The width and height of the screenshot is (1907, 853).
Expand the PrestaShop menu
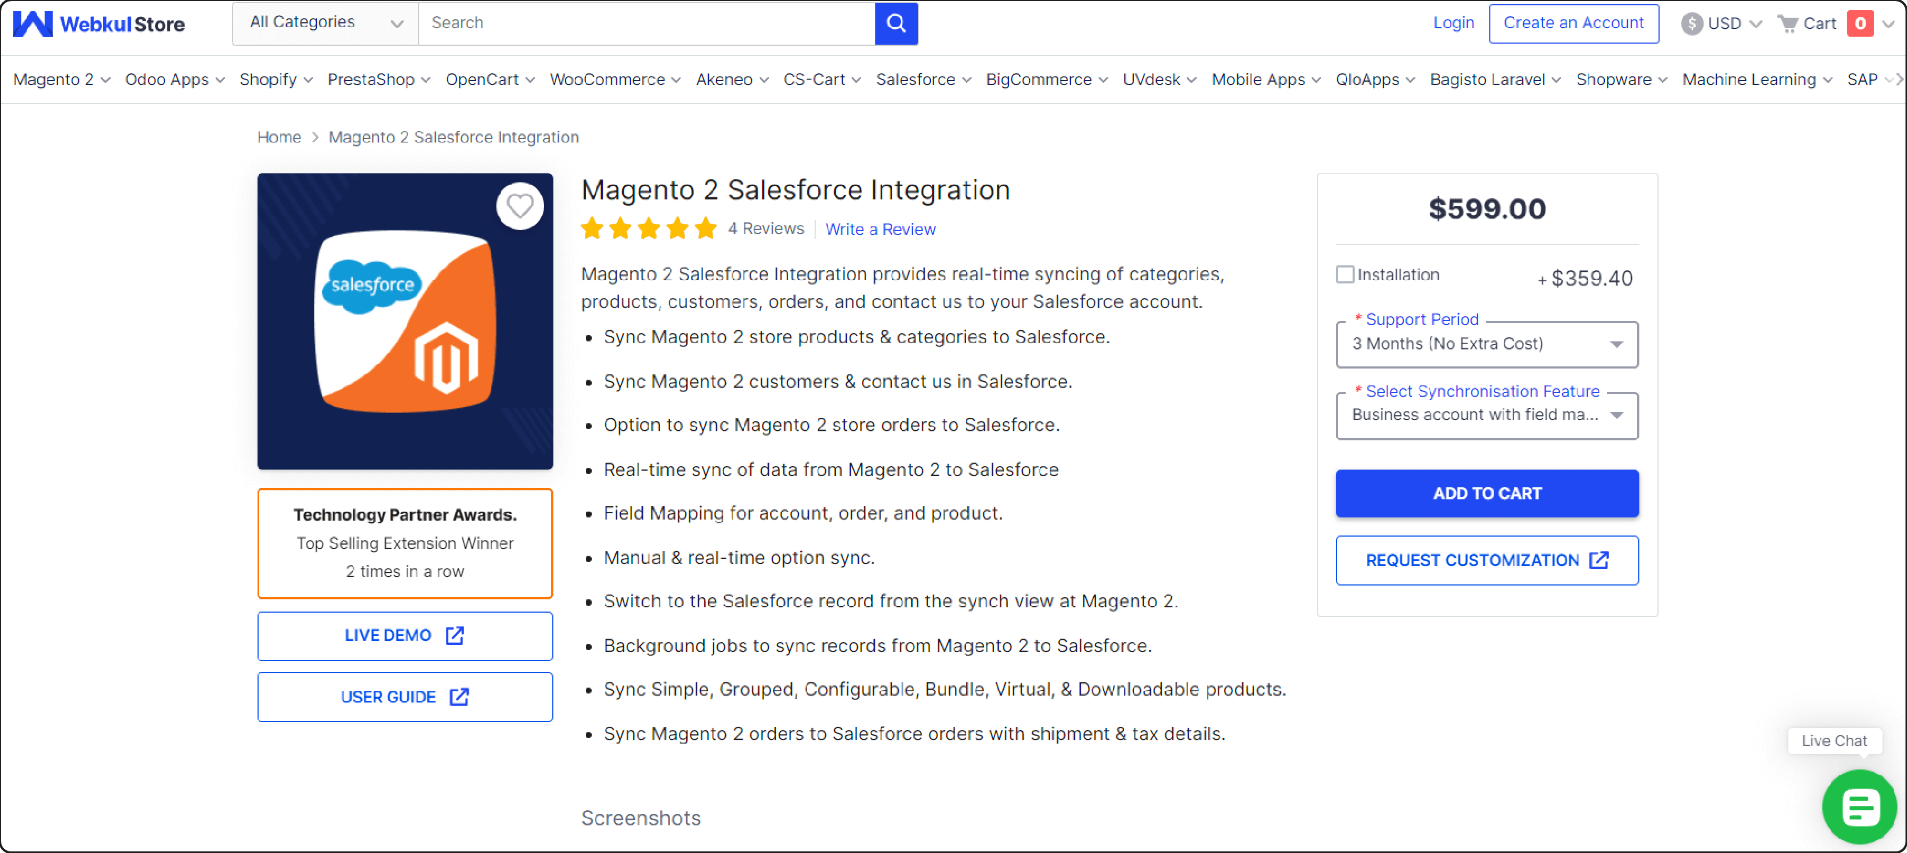(x=379, y=80)
